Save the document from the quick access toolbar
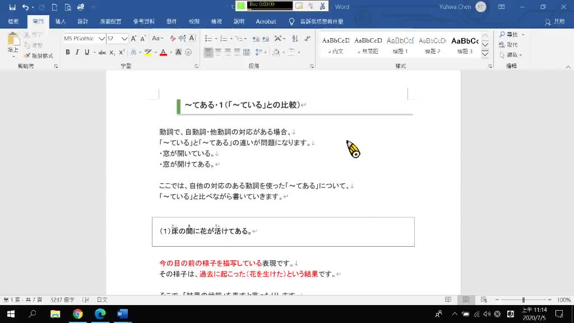The width and height of the screenshot is (574, 323). [x=12, y=7]
